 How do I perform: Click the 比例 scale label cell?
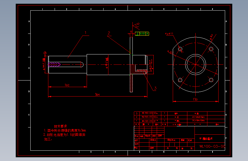pyautogui.click(x=190, y=140)
